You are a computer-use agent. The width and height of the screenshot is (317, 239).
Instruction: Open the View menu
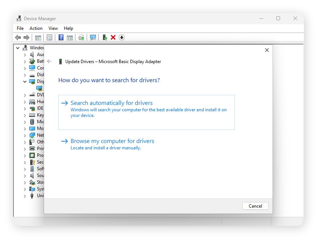coord(53,28)
